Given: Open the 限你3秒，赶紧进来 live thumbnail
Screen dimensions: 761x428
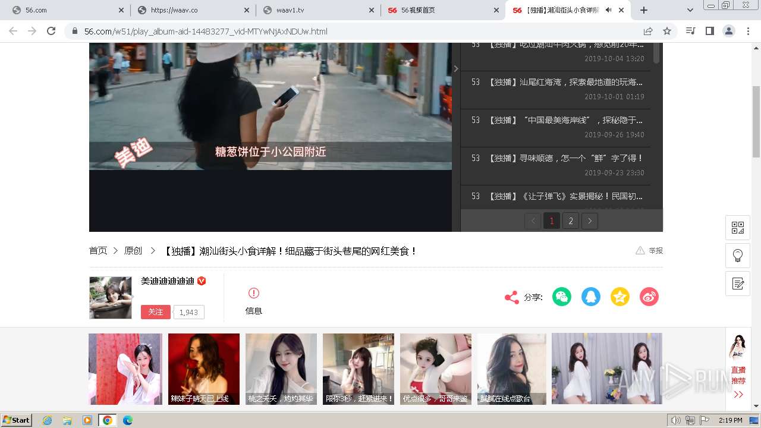Looking at the screenshot, I should pos(359,369).
